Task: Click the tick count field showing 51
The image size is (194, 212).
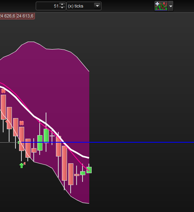Action: coord(51,6)
